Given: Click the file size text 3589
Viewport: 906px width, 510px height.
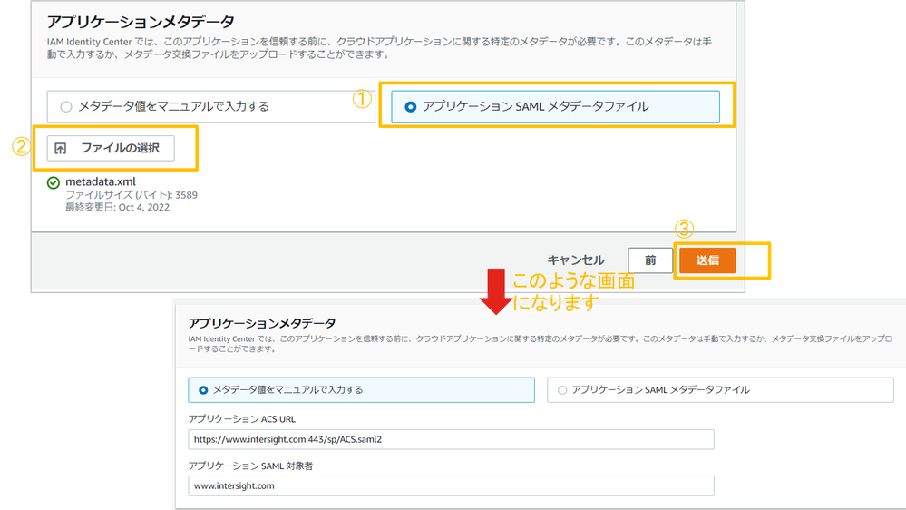Looking at the screenshot, I should 132,195.
